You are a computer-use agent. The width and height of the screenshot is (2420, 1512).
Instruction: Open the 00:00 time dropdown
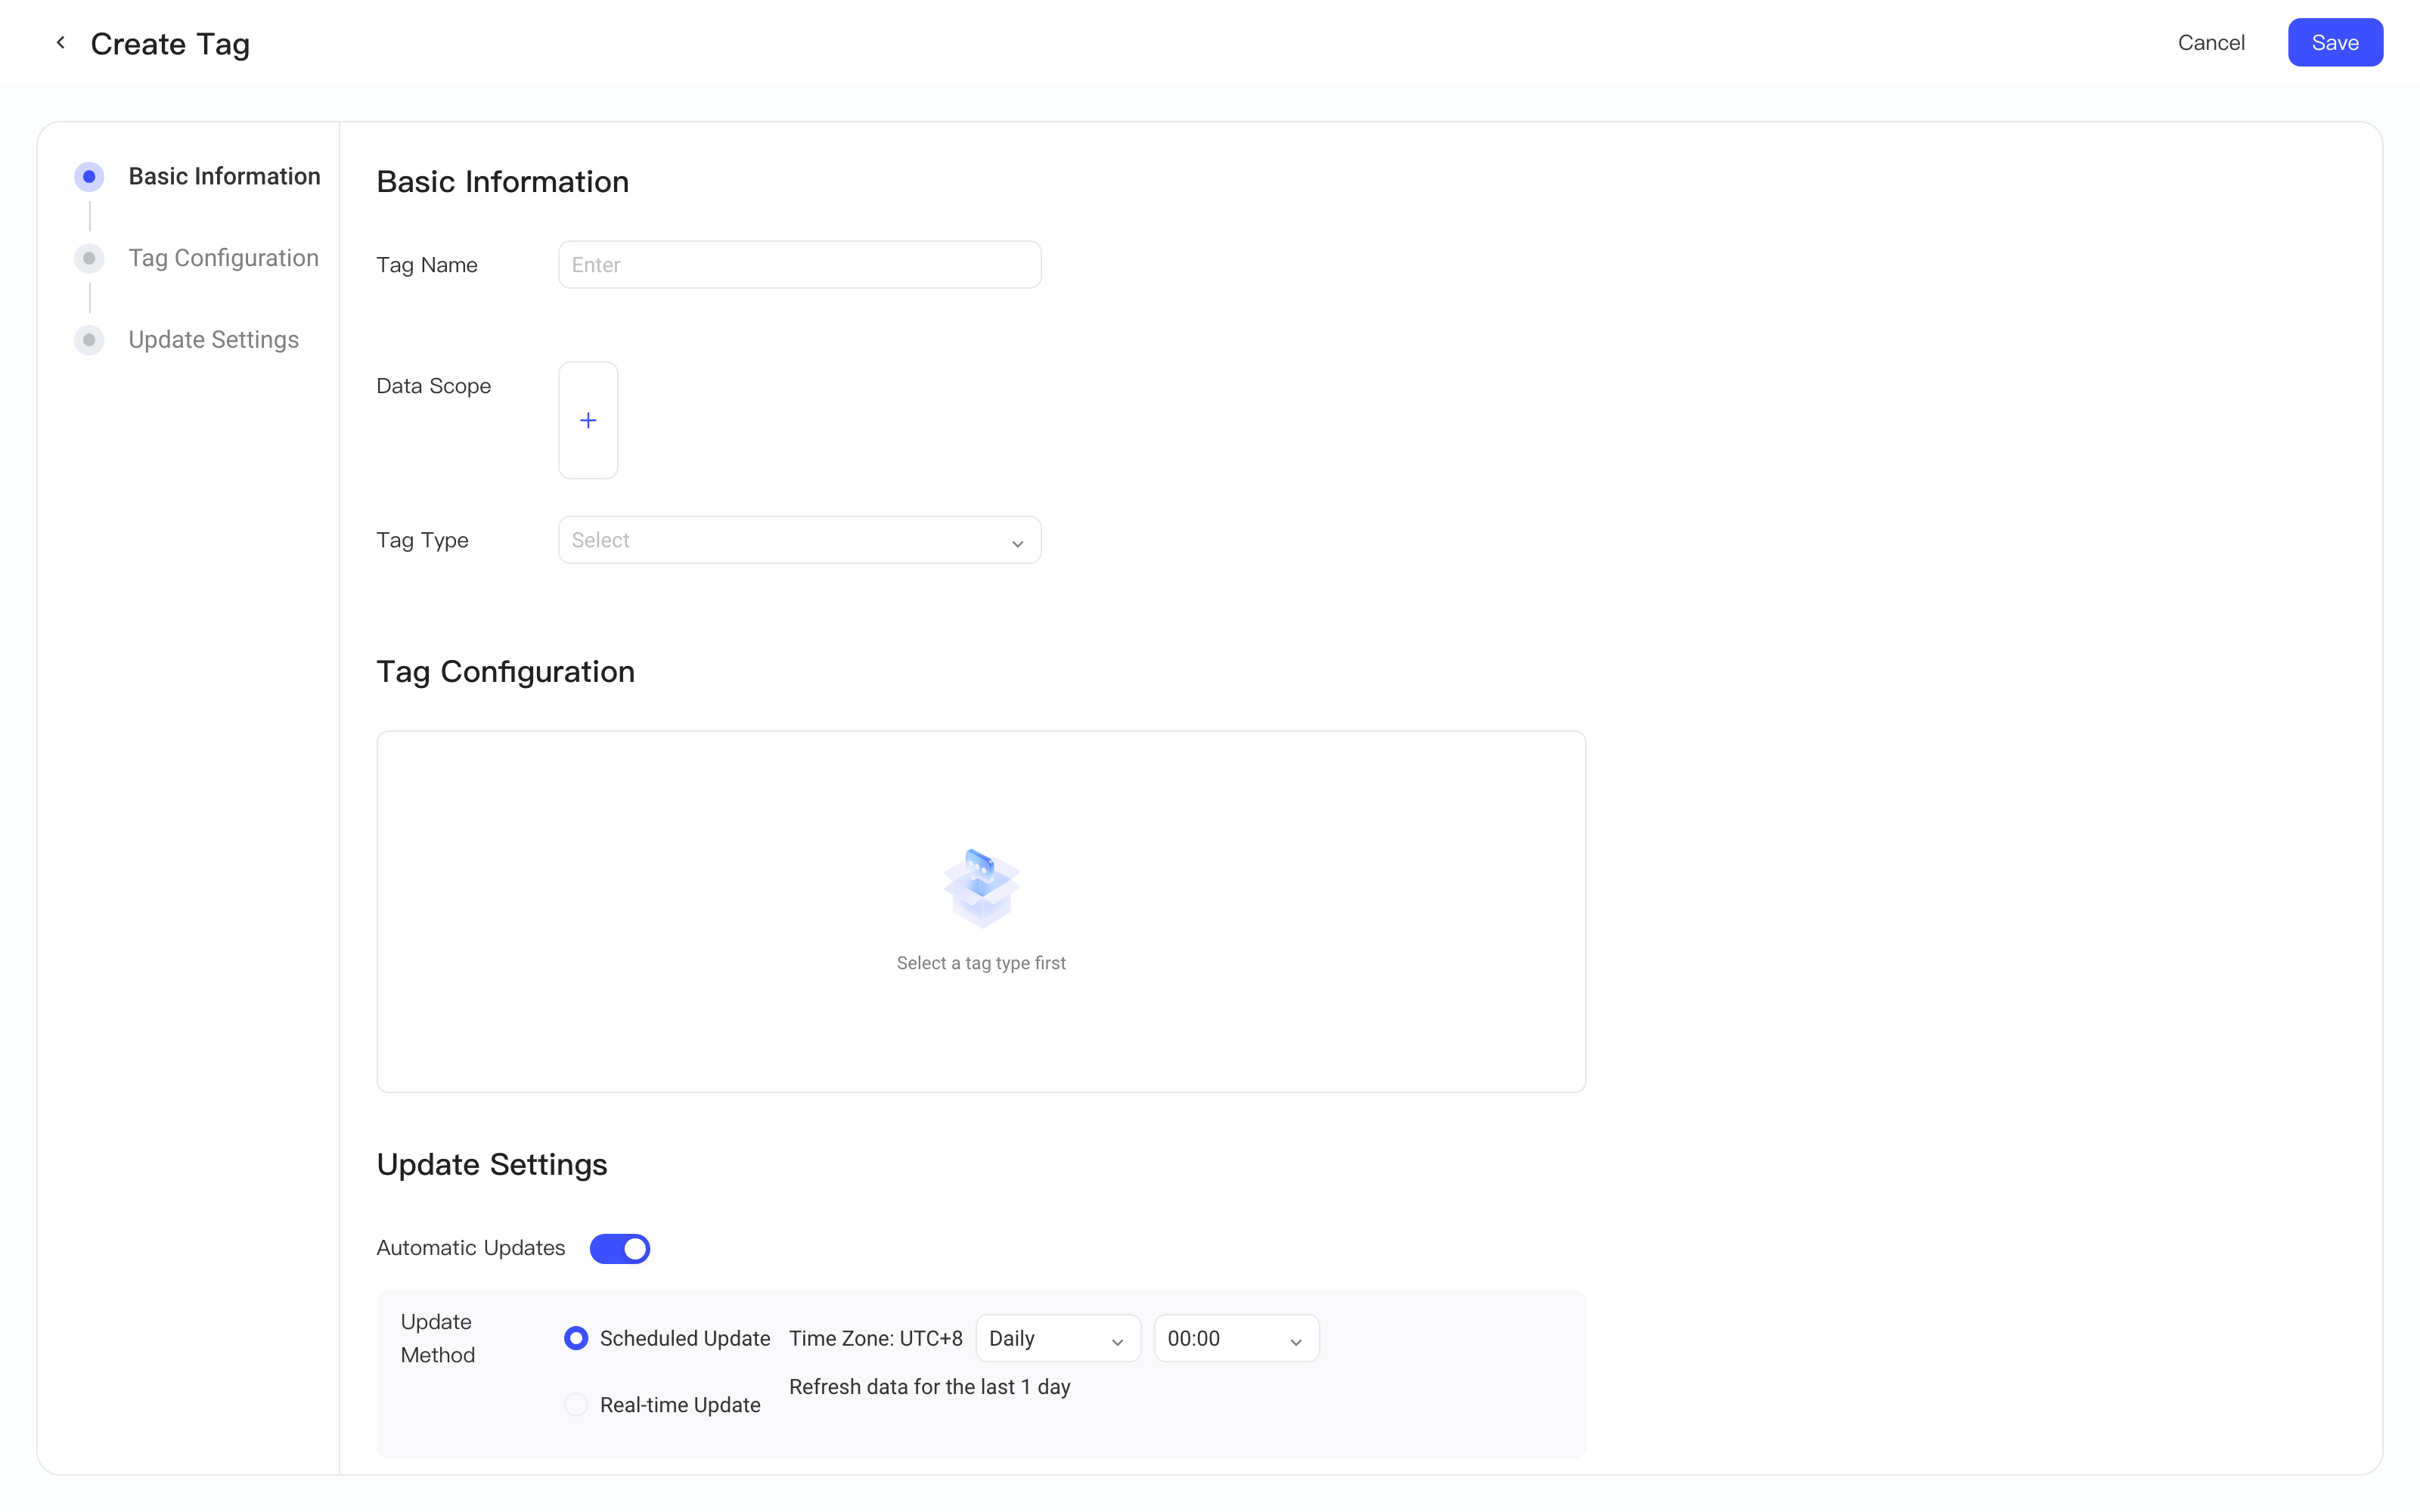(1236, 1338)
